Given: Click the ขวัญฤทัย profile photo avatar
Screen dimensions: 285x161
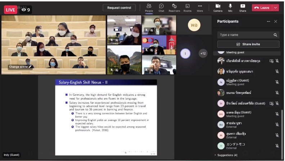Looking at the screenshot, I should pyautogui.click(x=221, y=72).
